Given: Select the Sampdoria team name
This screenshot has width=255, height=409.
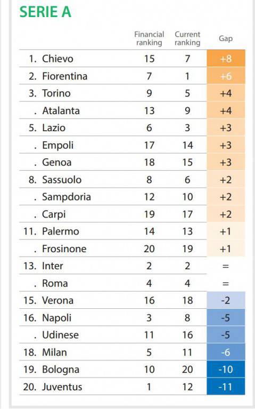Looking at the screenshot, I should [67, 197].
